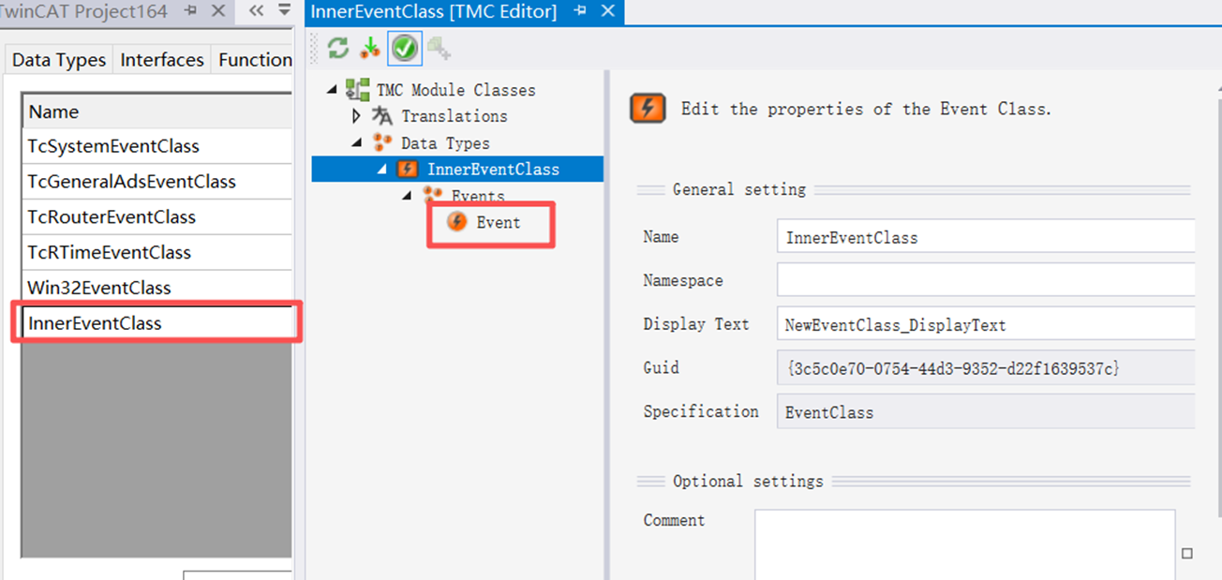This screenshot has width=1222, height=580.
Task: Select TcGeneralAdsEventClass in the list
Action: pos(157,182)
